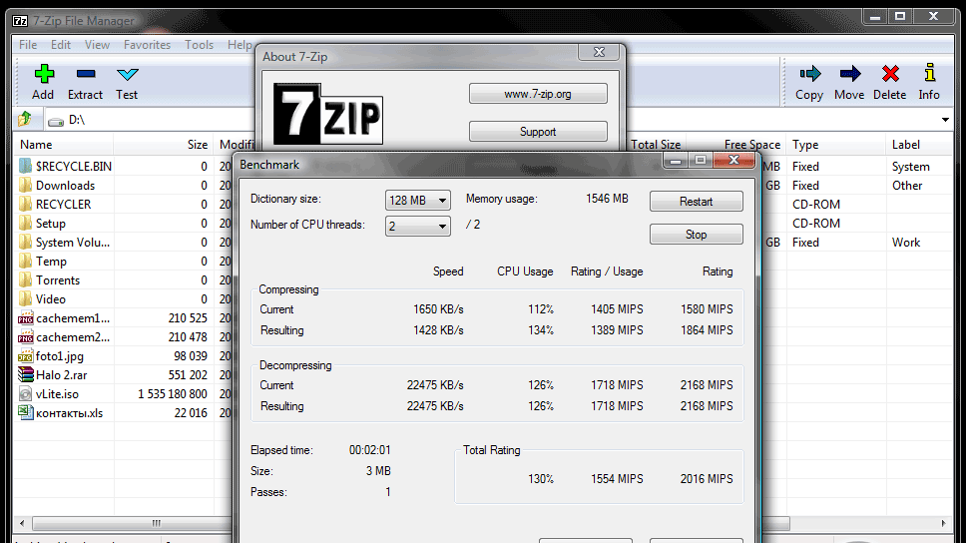Select the Halo 2.rar archive icon
966x543 pixels.
[x=25, y=374]
